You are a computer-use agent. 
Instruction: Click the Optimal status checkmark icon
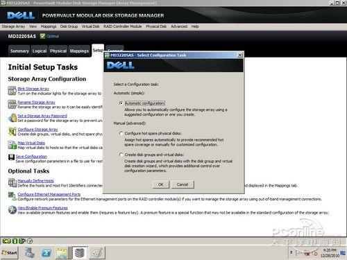point(42,36)
